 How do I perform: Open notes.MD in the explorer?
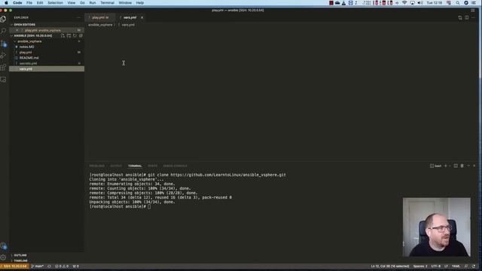47,47
